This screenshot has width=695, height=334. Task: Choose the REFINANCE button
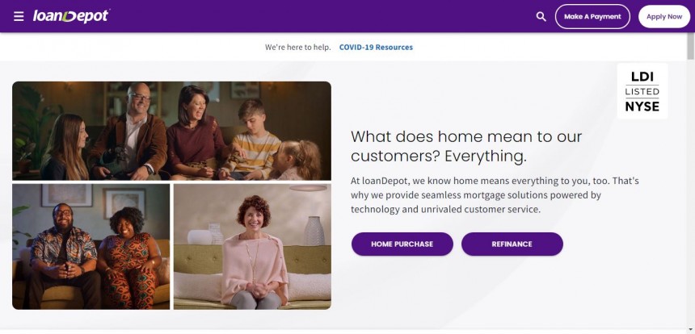coord(512,244)
